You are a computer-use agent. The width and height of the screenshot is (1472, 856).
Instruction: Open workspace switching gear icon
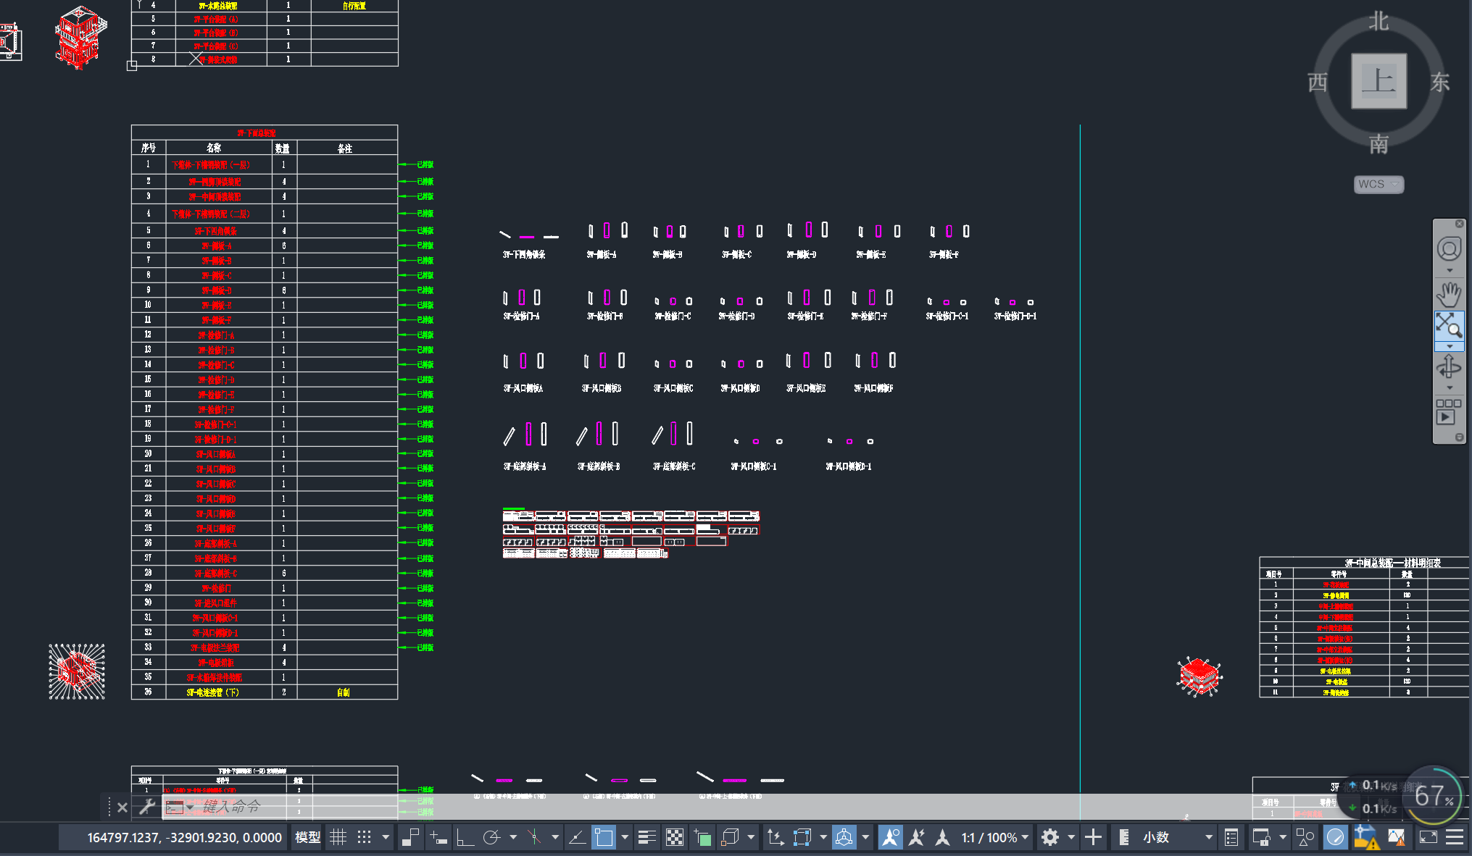click(1050, 838)
